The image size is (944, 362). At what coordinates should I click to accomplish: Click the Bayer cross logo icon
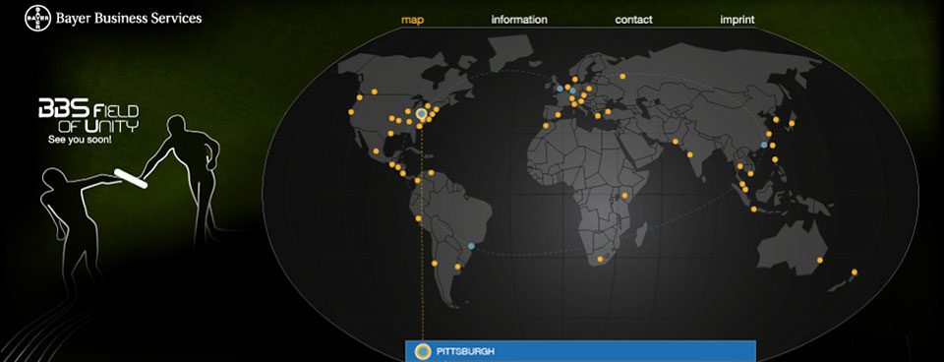point(38,18)
